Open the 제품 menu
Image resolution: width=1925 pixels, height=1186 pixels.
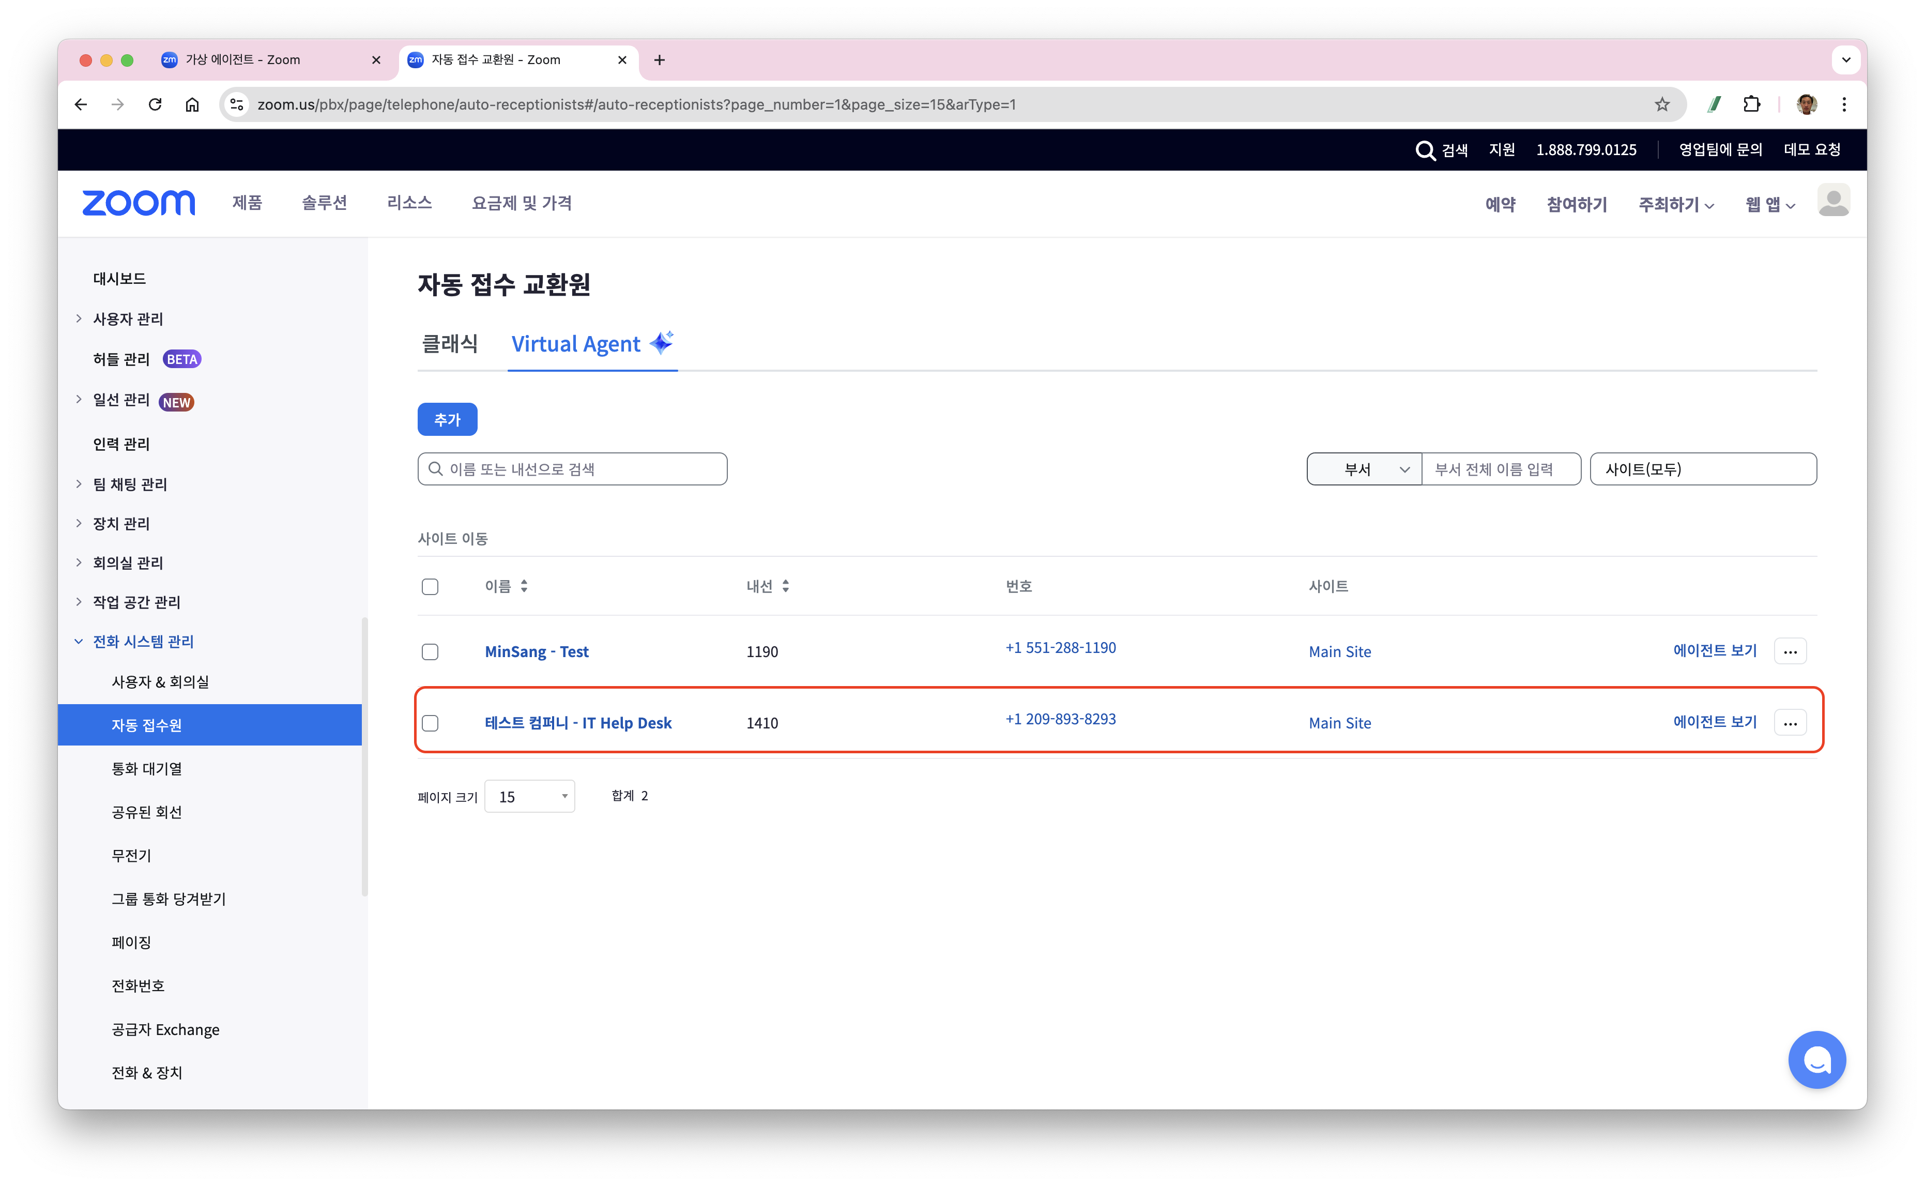click(x=247, y=202)
